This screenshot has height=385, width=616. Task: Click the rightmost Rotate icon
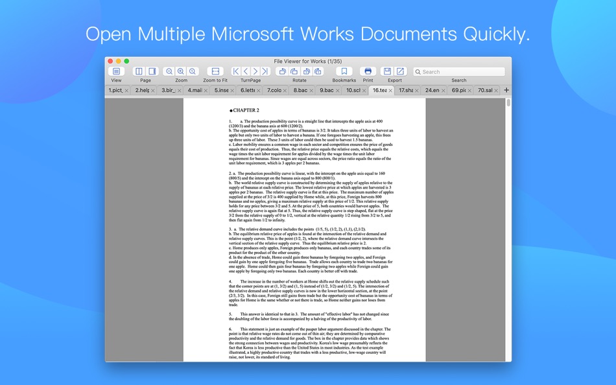coord(318,71)
